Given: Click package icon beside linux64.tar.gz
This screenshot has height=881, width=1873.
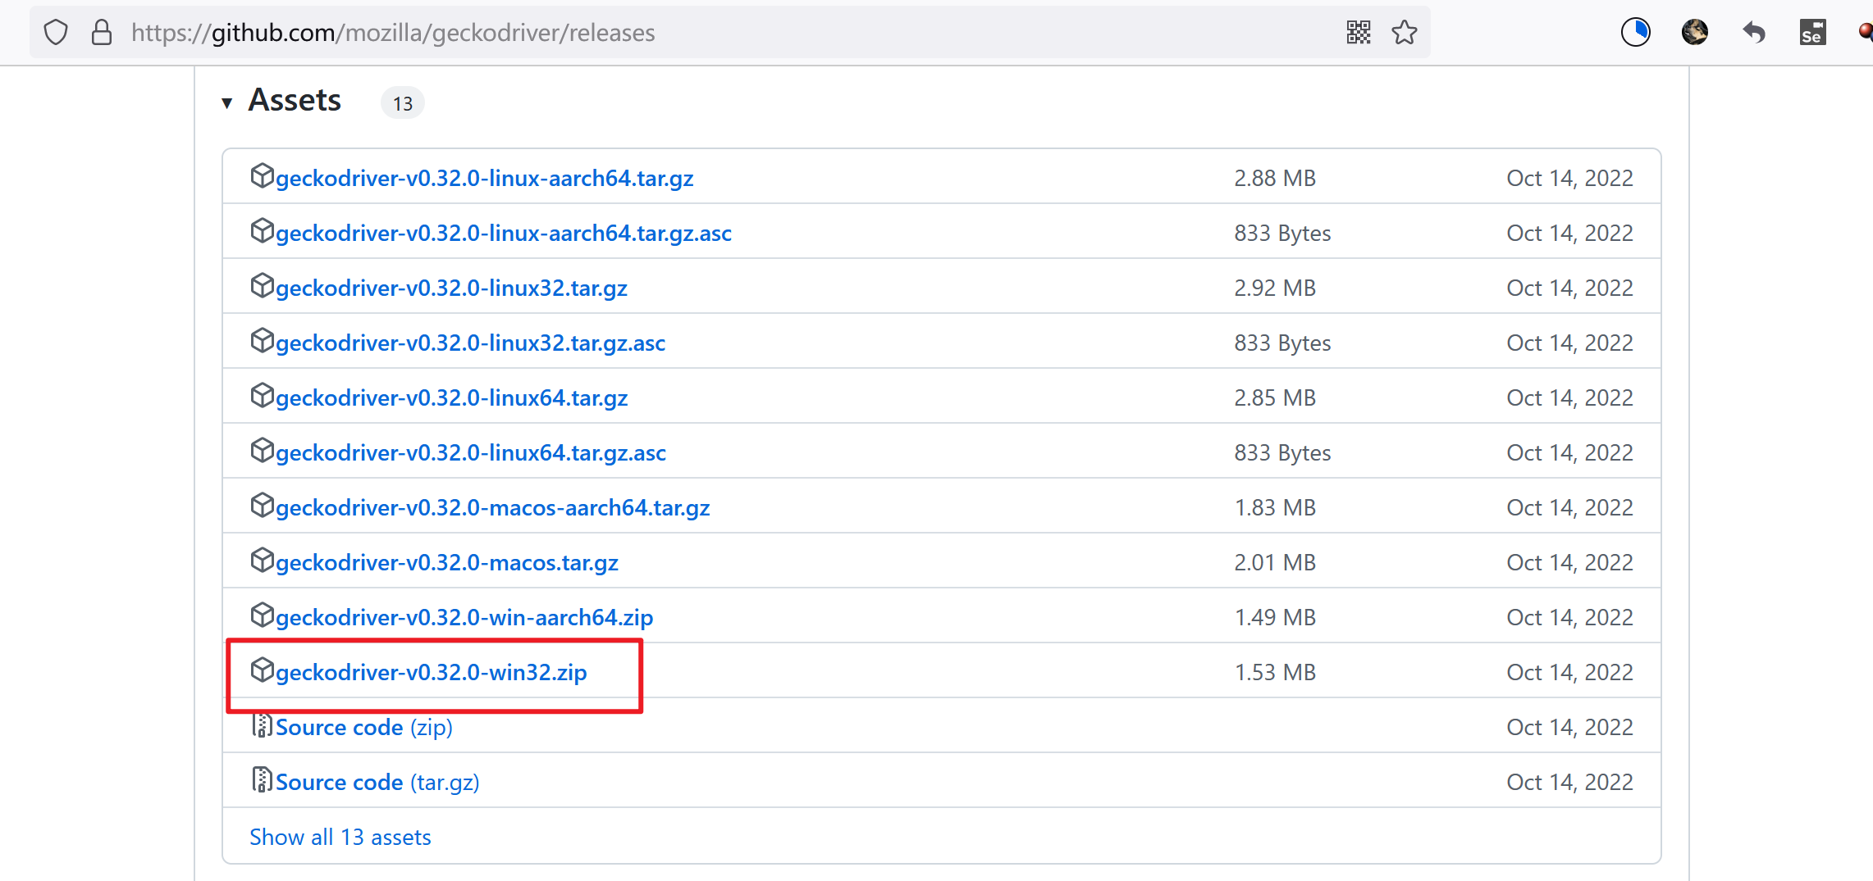Looking at the screenshot, I should click(262, 395).
